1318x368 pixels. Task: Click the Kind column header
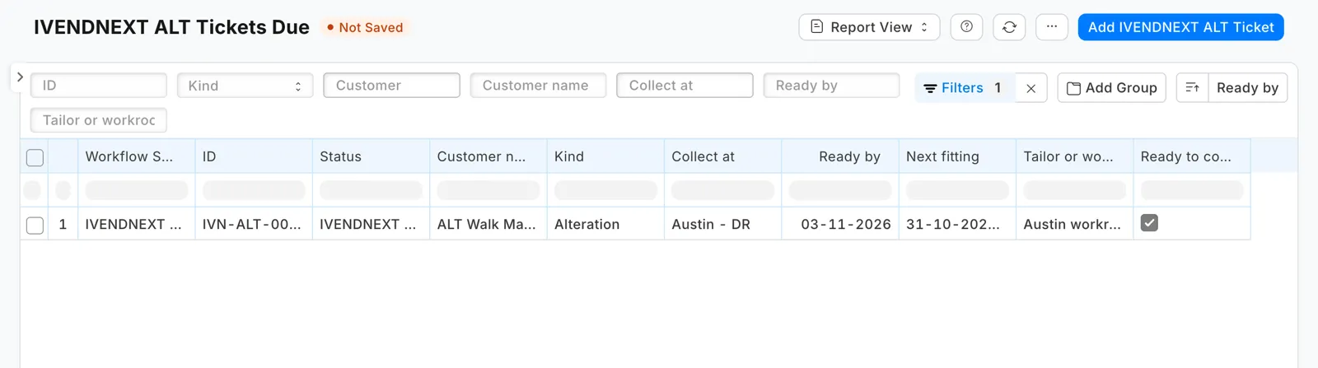click(x=605, y=156)
